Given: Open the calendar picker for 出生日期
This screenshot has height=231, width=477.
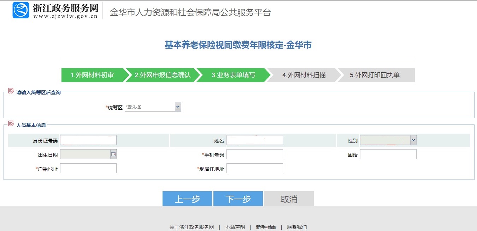Looking at the screenshot, I should pyautogui.click(x=113, y=154).
